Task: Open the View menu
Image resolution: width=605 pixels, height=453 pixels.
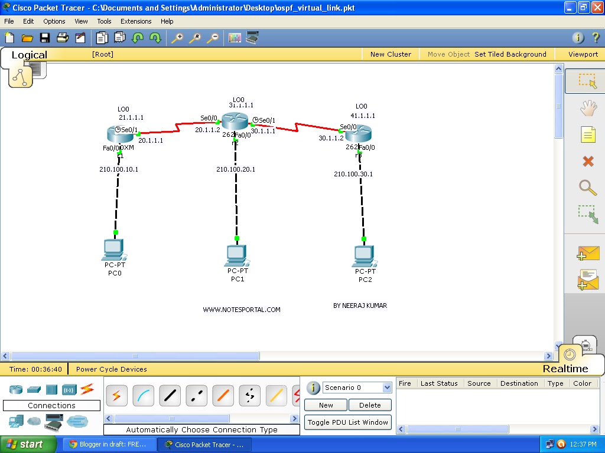Action: tap(81, 21)
